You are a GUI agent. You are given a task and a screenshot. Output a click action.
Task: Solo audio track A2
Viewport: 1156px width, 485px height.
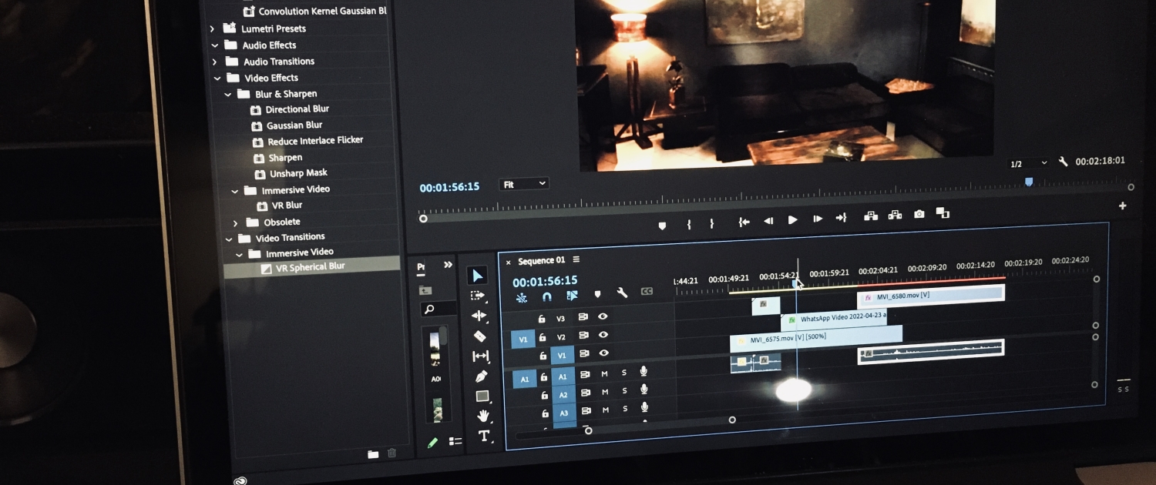pos(624,392)
